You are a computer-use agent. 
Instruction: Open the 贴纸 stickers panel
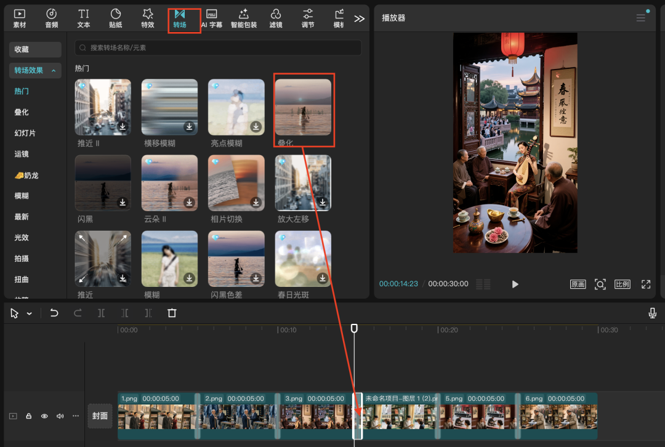pyautogui.click(x=116, y=18)
